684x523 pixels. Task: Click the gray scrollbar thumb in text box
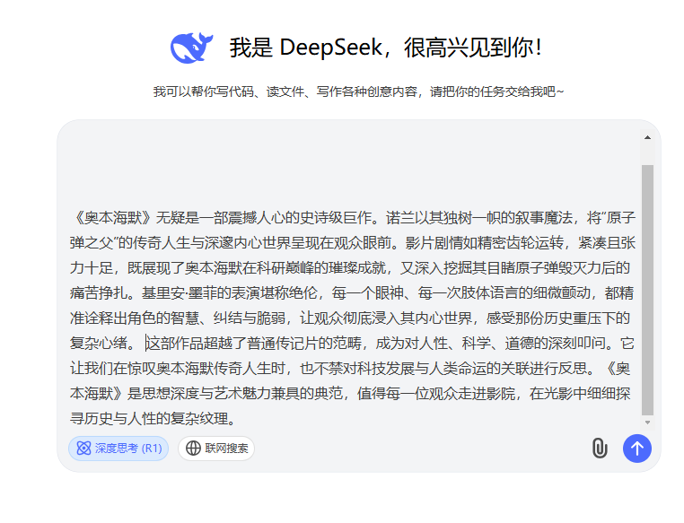click(x=647, y=287)
